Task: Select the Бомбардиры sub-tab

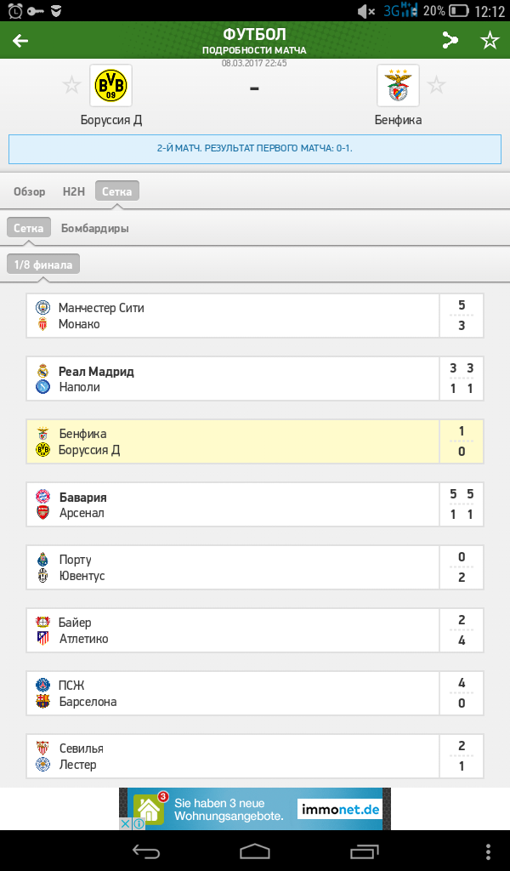Action: coord(95,228)
